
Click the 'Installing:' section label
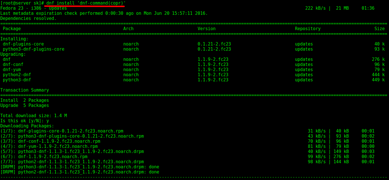(15, 39)
